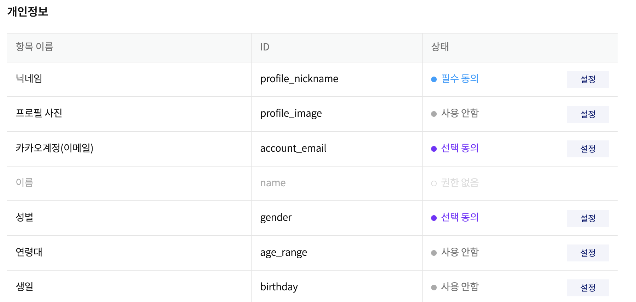Open 설정 for birthday row

point(588,288)
